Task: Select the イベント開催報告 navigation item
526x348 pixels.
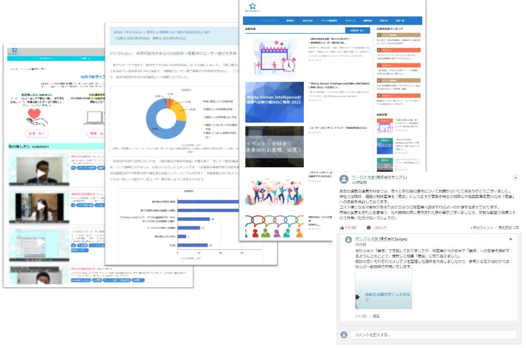Action: click(x=329, y=21)
